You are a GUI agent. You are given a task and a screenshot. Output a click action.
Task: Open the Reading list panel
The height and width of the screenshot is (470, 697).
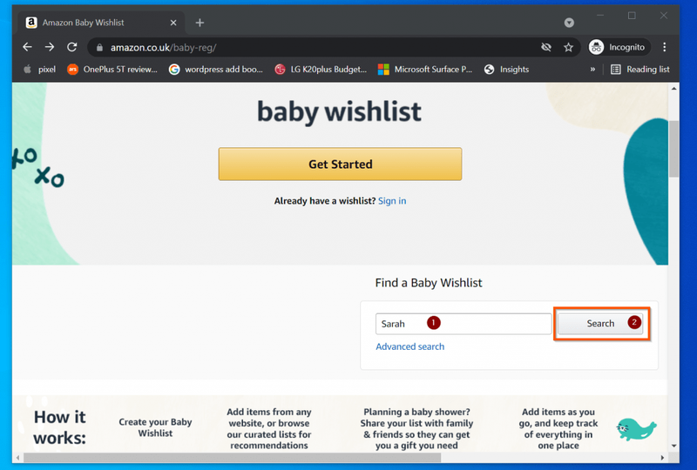[640, 70]
